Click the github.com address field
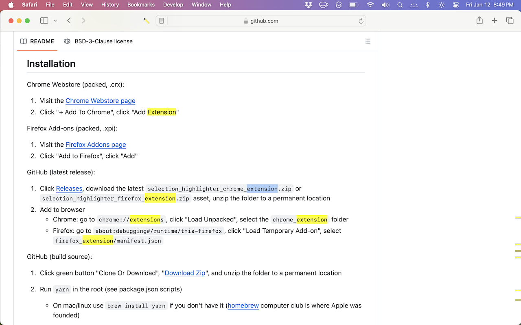The width and height of the screenshot is (521, 325). (261, 21)
